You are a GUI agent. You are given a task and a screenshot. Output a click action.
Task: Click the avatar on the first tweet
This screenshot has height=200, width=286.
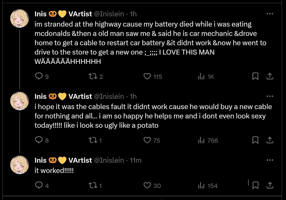pos(19,18)
